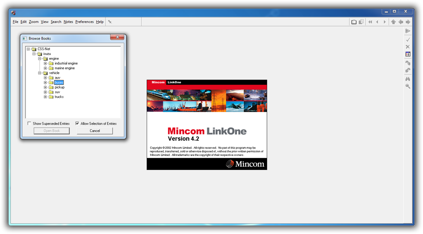Click the folder icon beside marine engine
This screenshot has height=234, width=423.
(51, 68)
